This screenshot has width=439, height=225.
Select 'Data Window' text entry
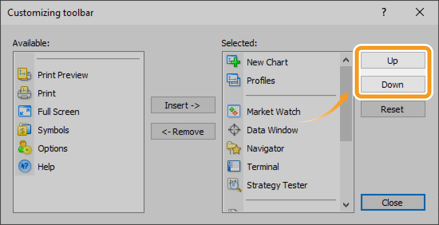pyautogui.click(x=273, y=130)
